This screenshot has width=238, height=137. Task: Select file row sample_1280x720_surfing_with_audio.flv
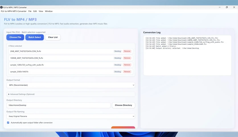[71, 65]
